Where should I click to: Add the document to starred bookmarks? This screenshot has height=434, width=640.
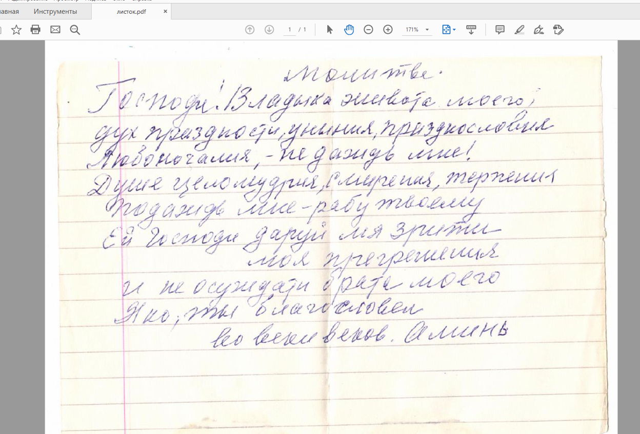click(16, 30)
